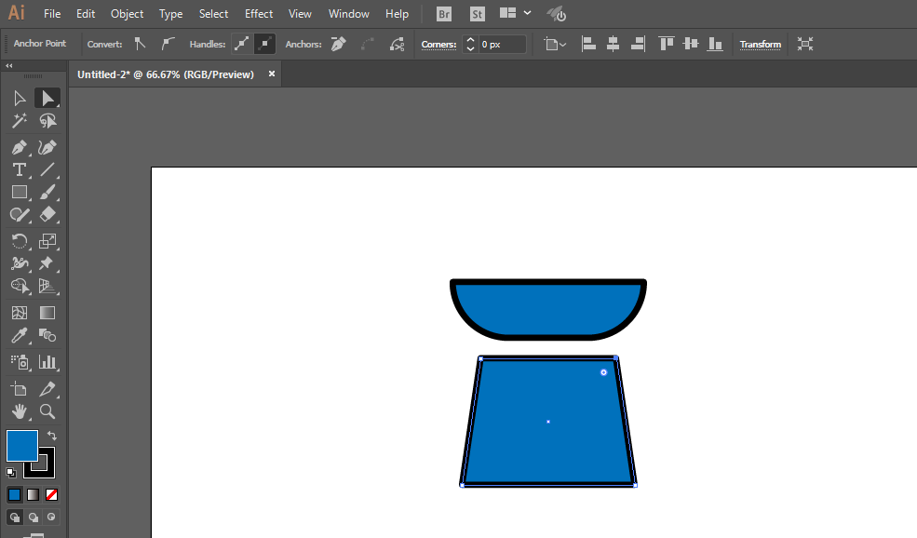This screenshot has width=917, height=538.
Task: Select the Width/Warp tool
Action: coord(20,263)
